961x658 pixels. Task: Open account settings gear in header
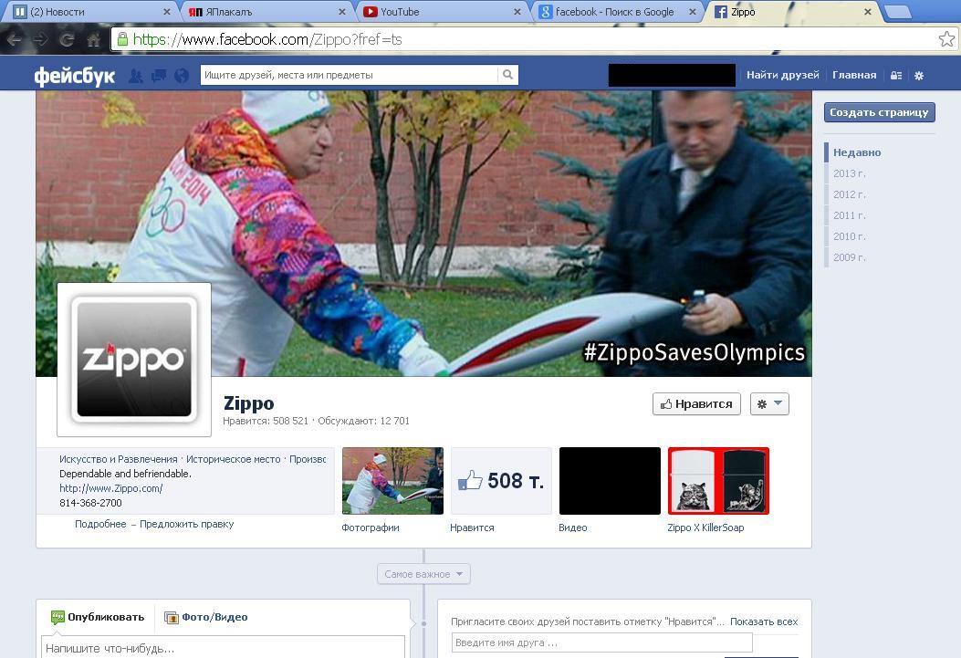tap(919, 76)
